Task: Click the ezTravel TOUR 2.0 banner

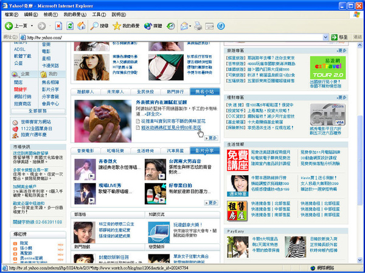Action: (x=328, y=67)
